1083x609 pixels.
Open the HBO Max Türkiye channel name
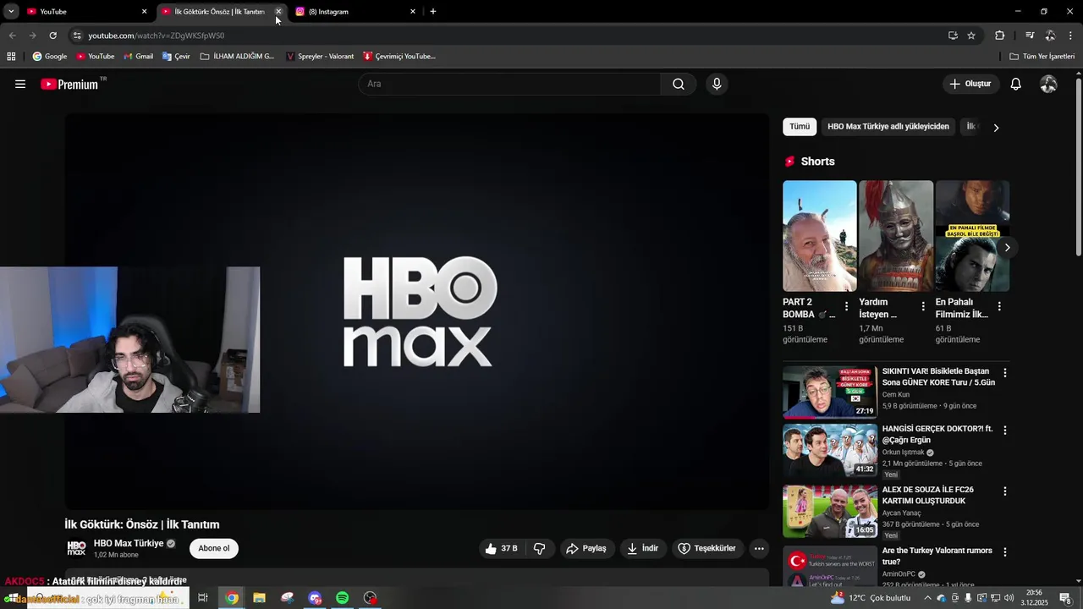pyautogui.click(x=129, y=543)
